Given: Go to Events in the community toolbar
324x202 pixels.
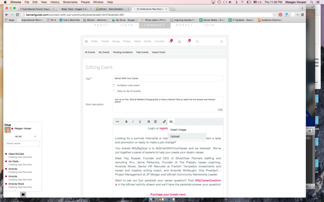Looking at the screenshot, I should click(x=147, y=42).
